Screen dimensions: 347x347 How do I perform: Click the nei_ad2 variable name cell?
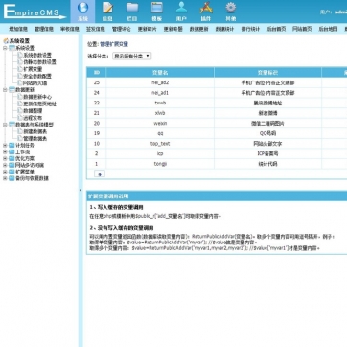tap(160, 82)
